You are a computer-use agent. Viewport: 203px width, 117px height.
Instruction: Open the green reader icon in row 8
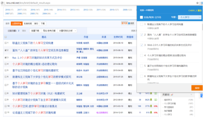[x=156, y=93]
